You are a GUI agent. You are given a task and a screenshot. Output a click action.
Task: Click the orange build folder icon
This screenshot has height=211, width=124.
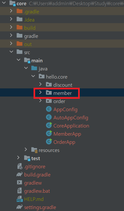pos(20,27)
